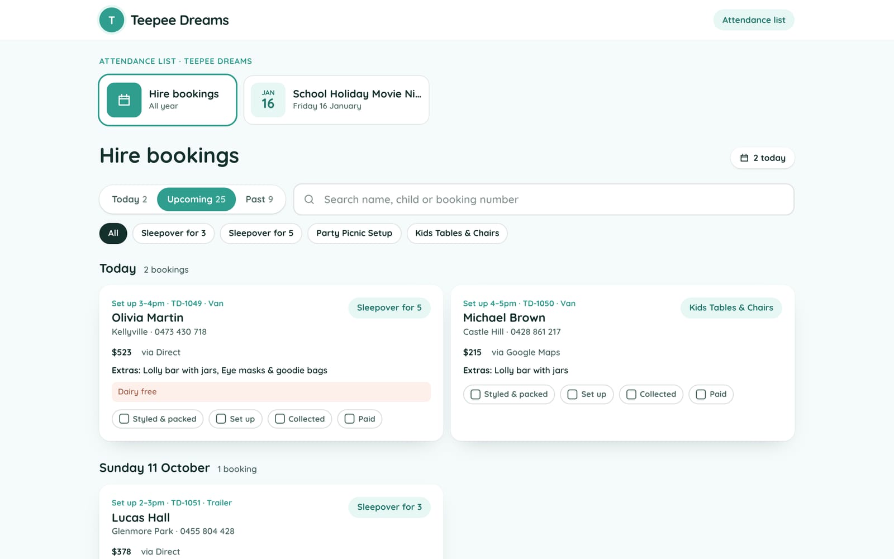Click the calendar icon in 2 today button
This screenshot has width=894, height=559.
pyautogui.click(x=744, y=158)
